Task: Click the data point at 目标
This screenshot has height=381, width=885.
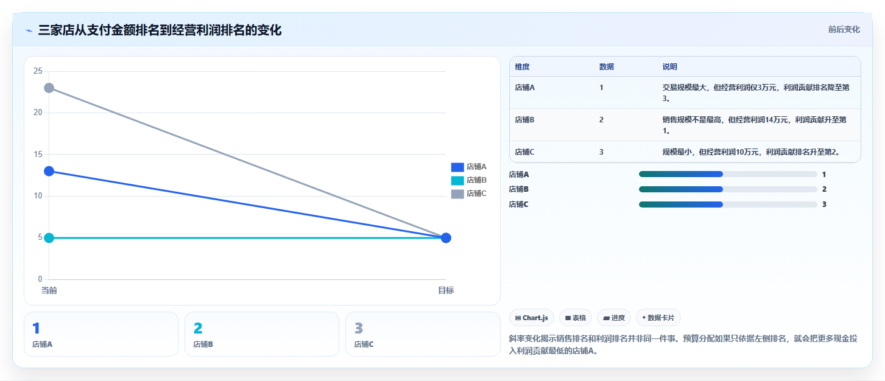Action: pyautogui.click(x=446, y=237)
